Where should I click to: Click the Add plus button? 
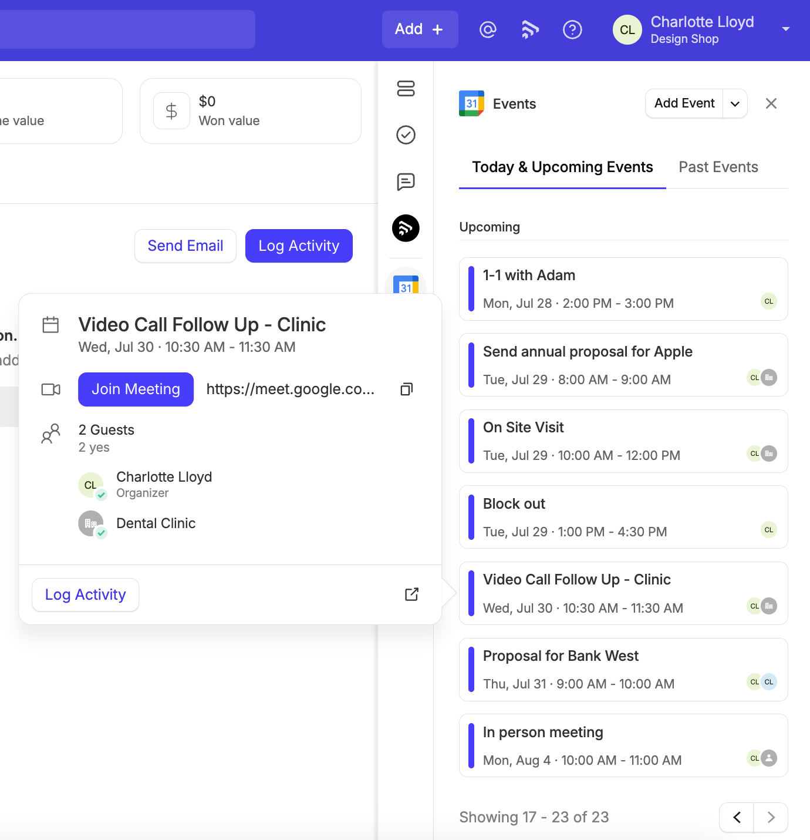pos(420,29)
